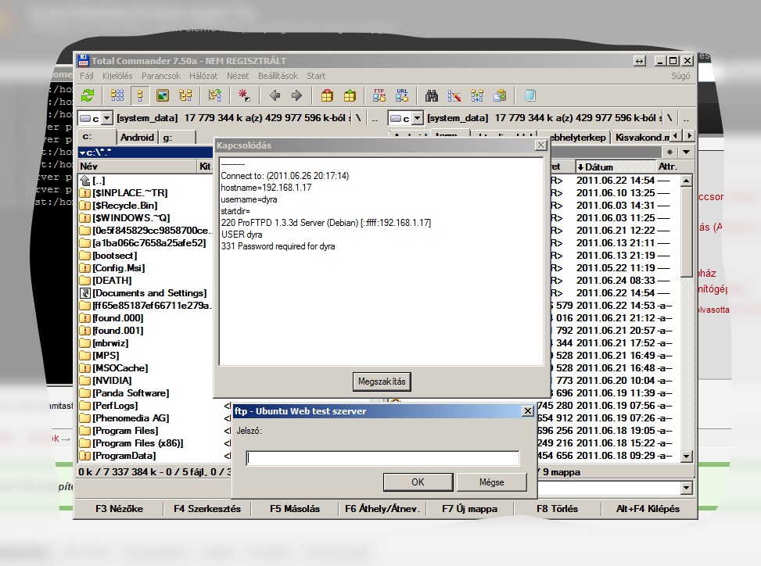Click F8 Törlés function button
Screen dimensions: 761x566
coord(557,509)
